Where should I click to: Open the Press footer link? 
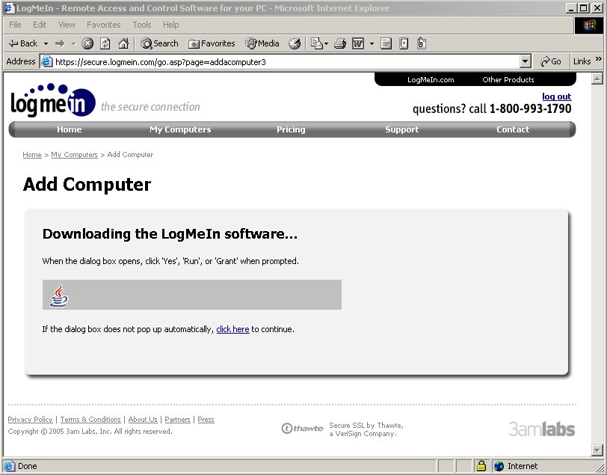coord(206,419)
